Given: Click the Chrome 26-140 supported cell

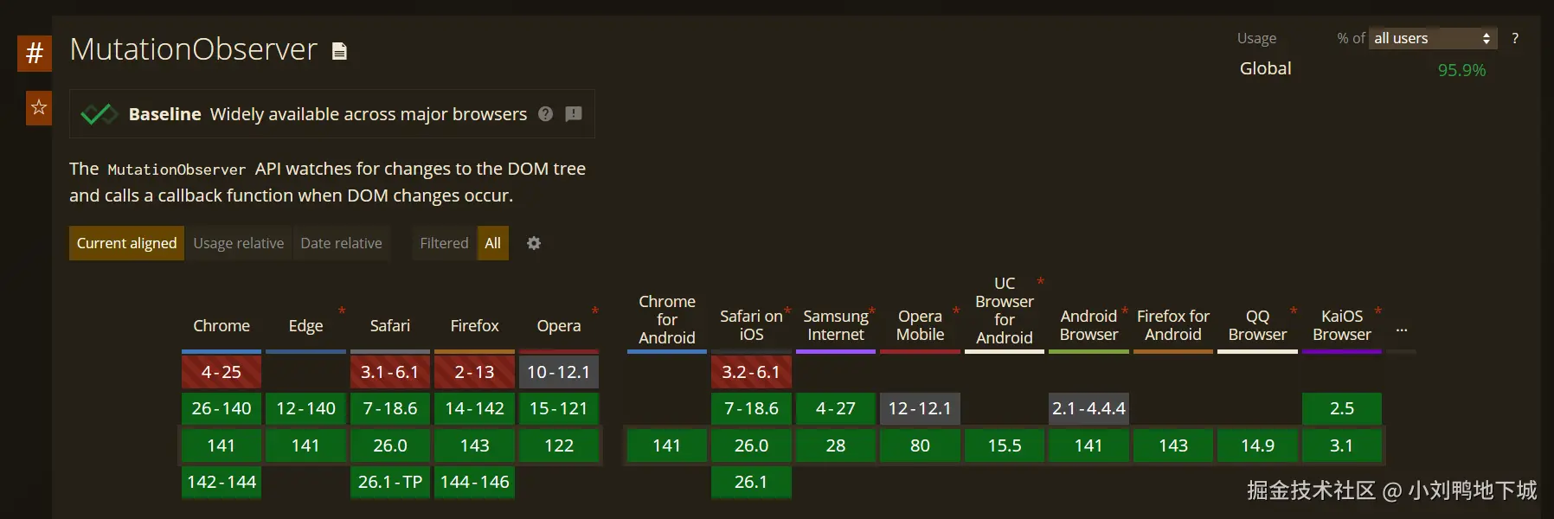Looking at the screenshot, I should 222,408.
